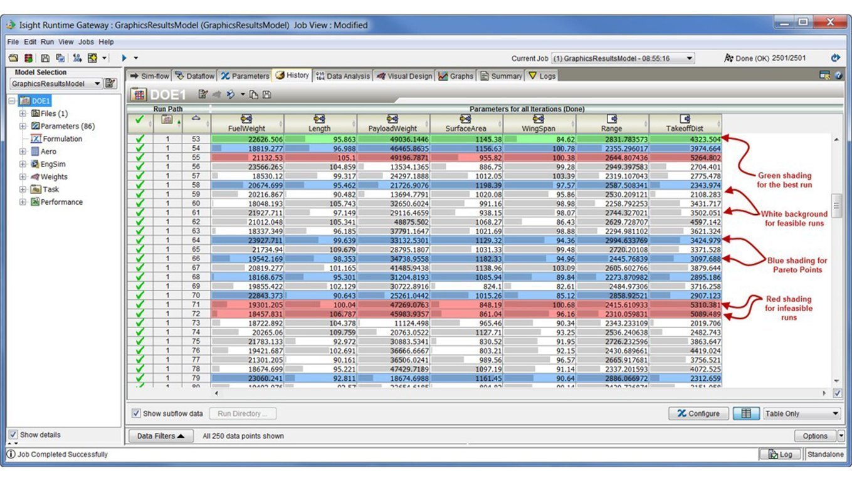
Task: Click the blue Run play arrow in the toolbar
Action: pos(124,58)
